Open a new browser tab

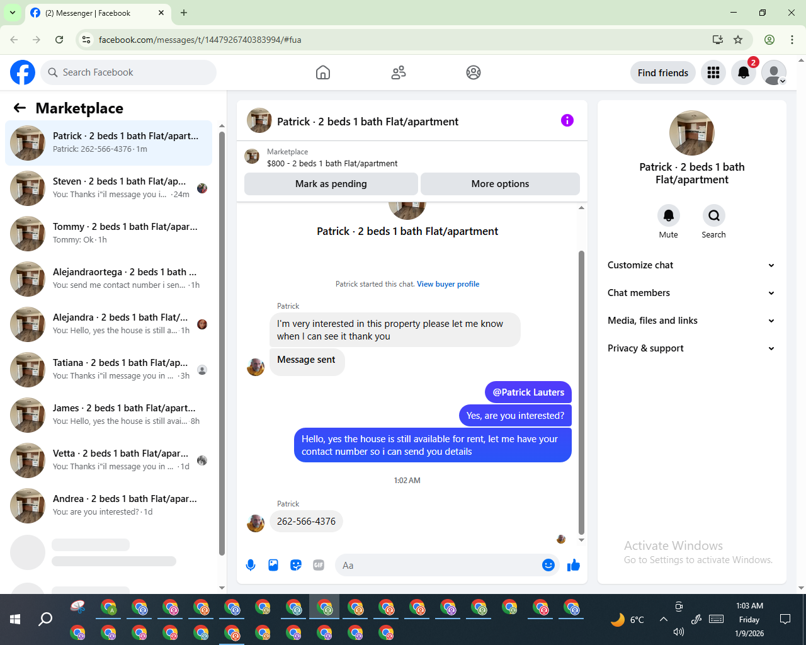coord(184,13)
